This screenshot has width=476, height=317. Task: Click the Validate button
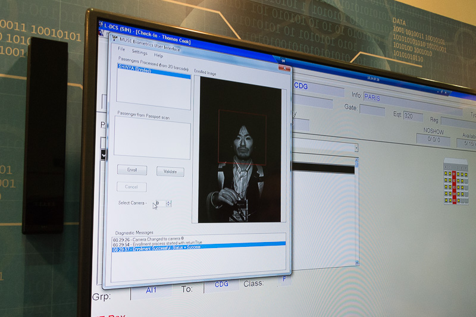pos(170,172)
